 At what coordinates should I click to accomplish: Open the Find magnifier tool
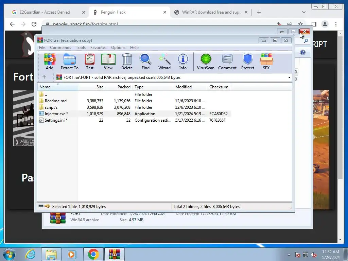point(145,62)
